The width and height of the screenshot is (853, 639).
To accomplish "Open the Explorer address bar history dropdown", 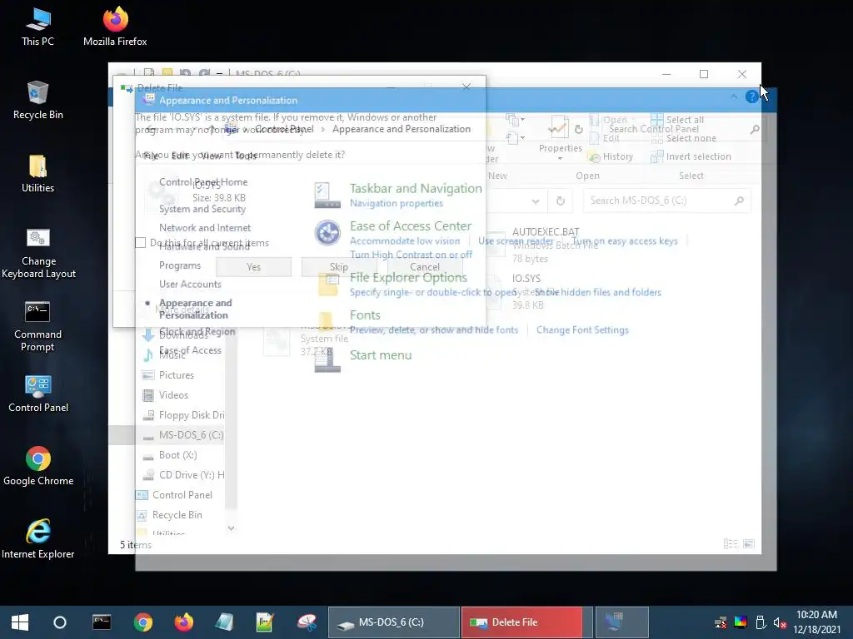I will coord(536,201).
